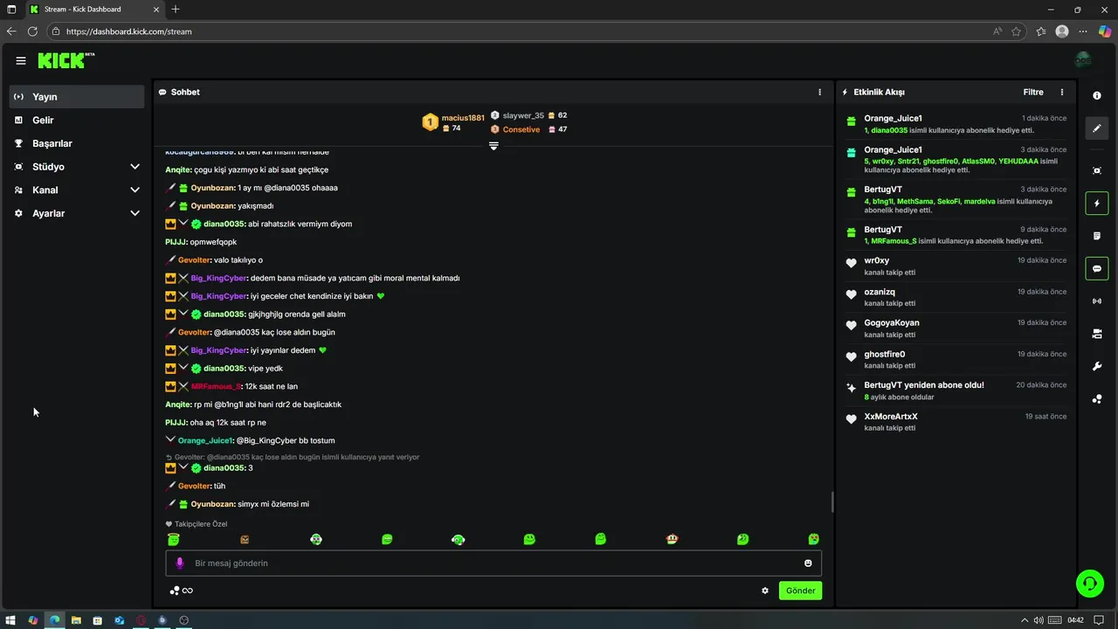Open the Windows Start menu
This screenshot has width=1118, height=629.
[11, 620]
